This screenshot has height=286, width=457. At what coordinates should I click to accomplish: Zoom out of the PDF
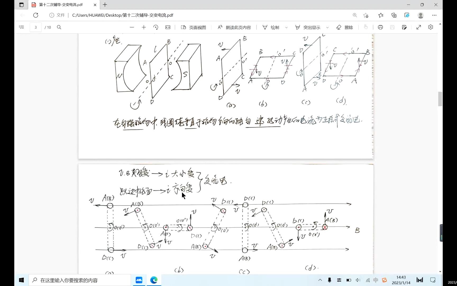click(x=132, y=27)
